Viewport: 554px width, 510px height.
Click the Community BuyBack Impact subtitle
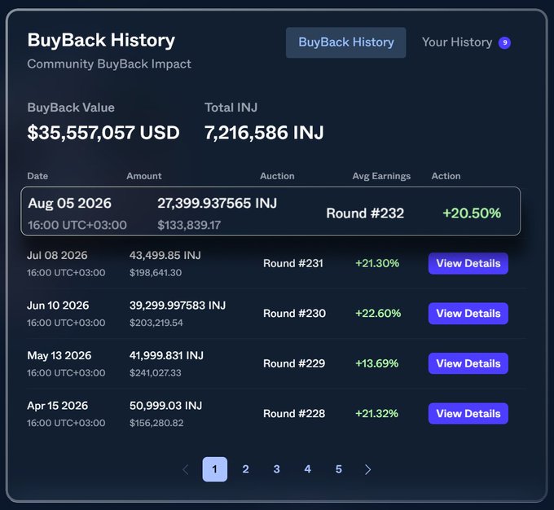pyautogui.click(x=109, y=64)
